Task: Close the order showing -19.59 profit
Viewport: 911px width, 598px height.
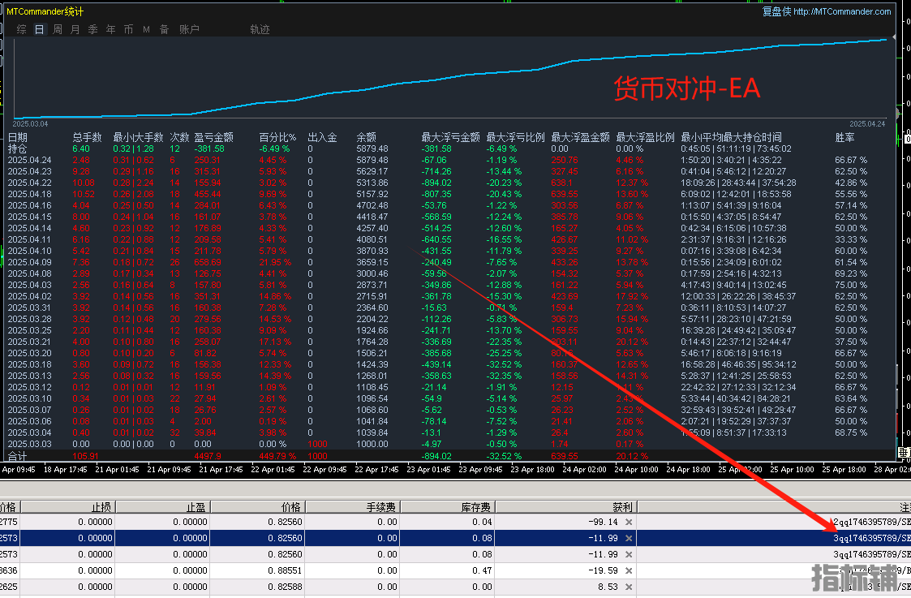Action: 628,570
